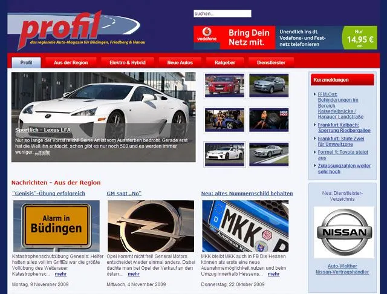Viewport: 387px width, 294px height.
Task: Select the blonde model dark car thumbnail
Action: [x=268, y=120]
